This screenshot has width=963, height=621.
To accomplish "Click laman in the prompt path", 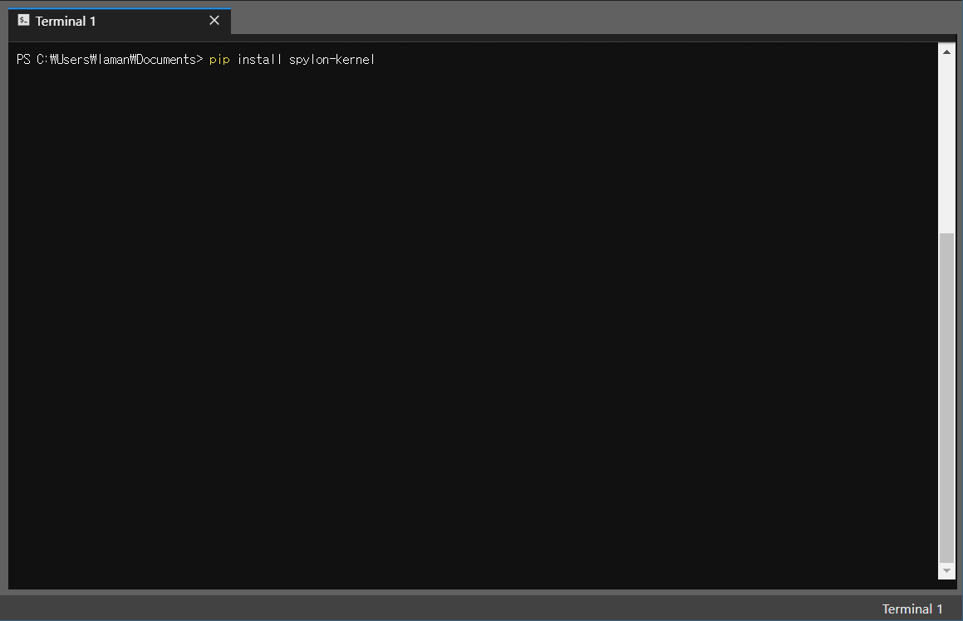I will pos(112,60).
